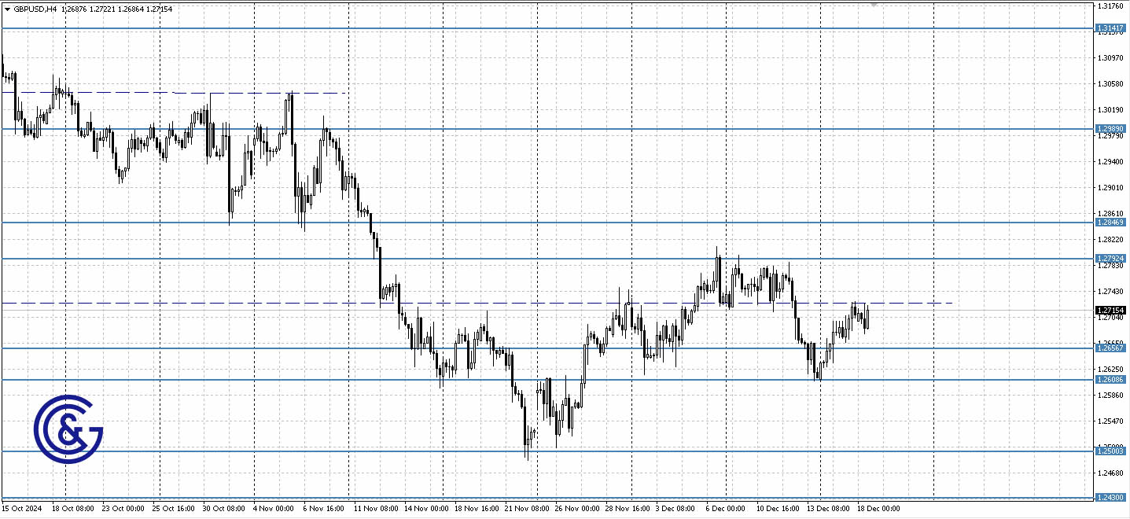The image size is (1130, 519).
Task: Select the 1.27924 level price tag
Action: 1110,257
